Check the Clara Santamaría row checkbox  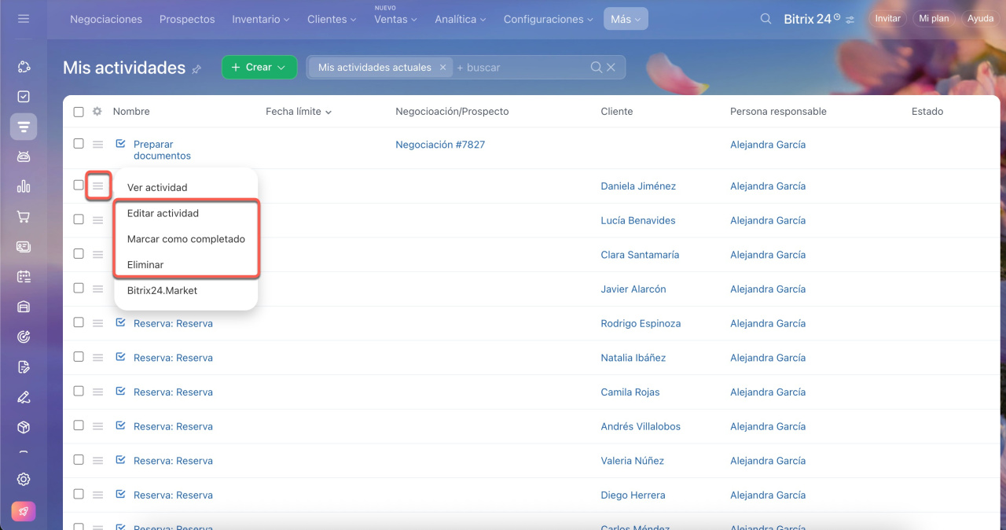[79, 254]
